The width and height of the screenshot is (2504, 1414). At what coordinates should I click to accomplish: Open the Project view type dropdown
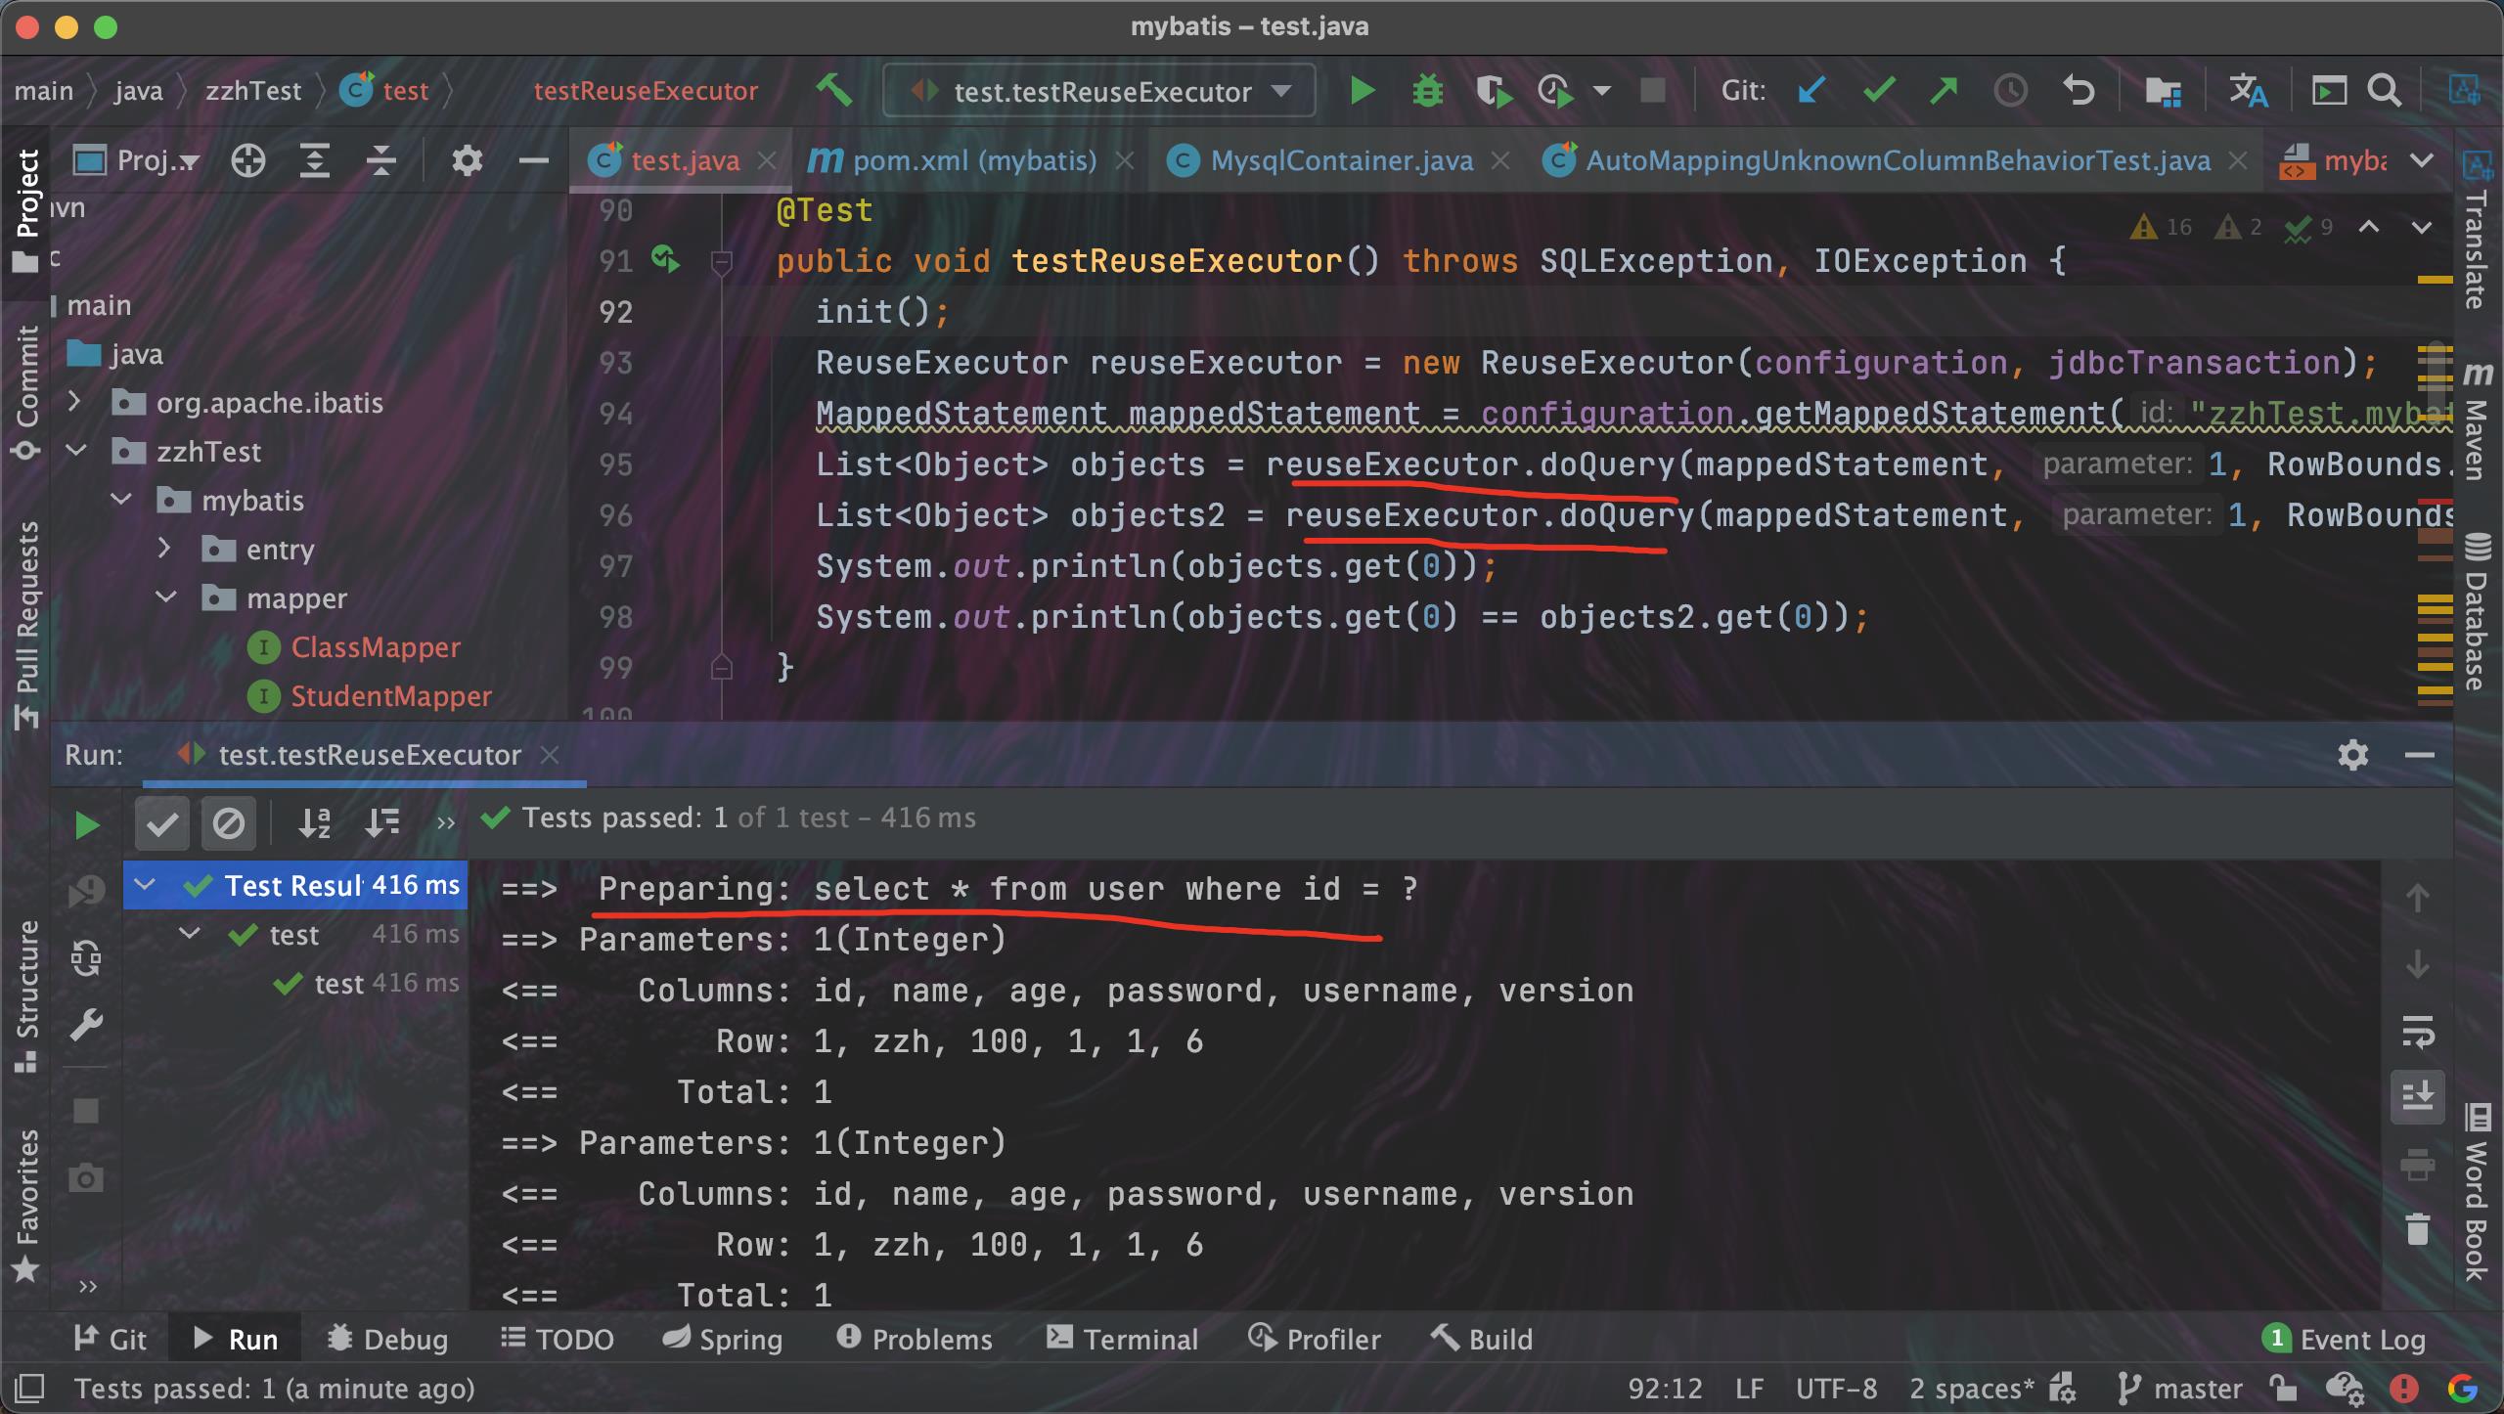(x=137, y=160)
